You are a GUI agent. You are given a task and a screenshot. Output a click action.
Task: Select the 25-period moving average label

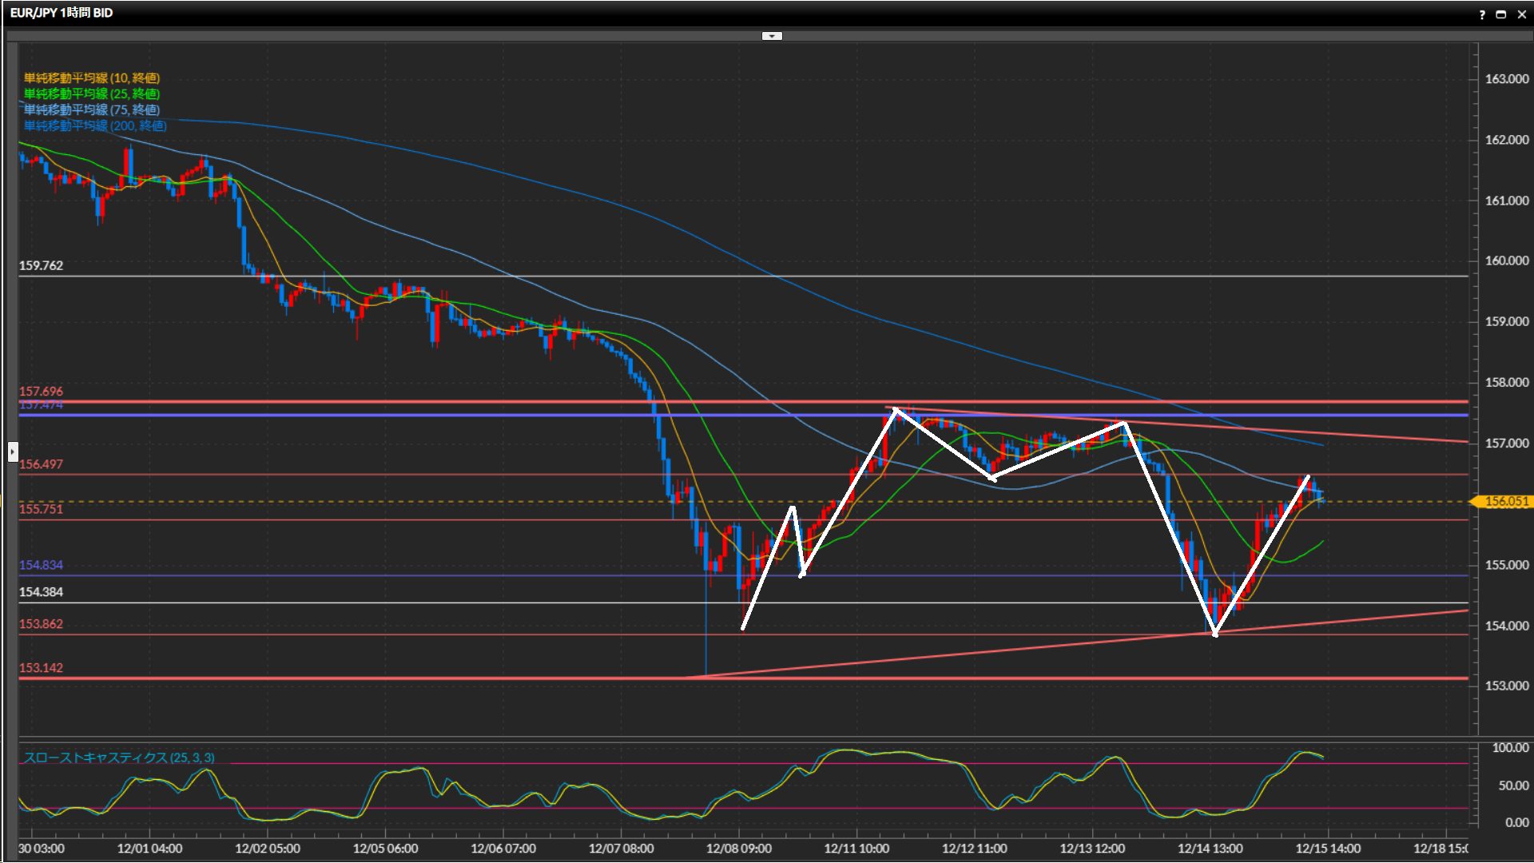(91, 93)
